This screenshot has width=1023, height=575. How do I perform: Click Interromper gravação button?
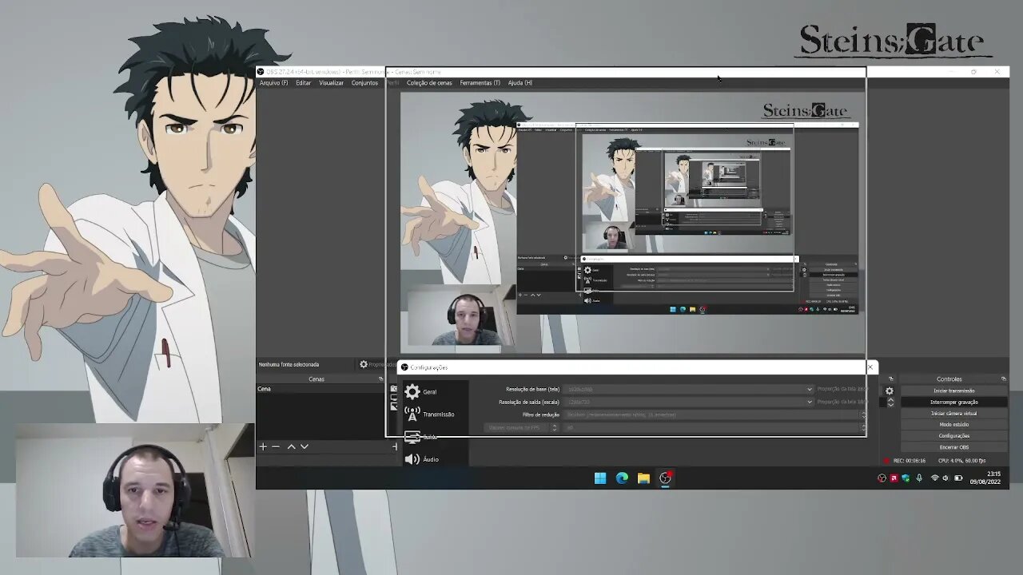click(x=953, y=402)
